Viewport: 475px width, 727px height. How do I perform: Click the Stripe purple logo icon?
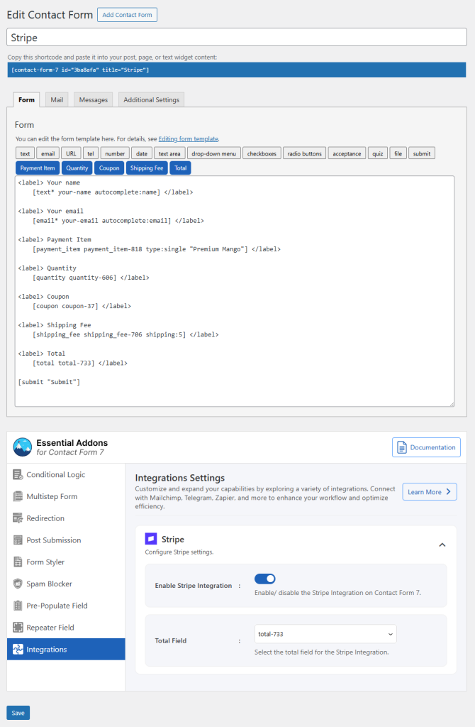tap(150, 539)
